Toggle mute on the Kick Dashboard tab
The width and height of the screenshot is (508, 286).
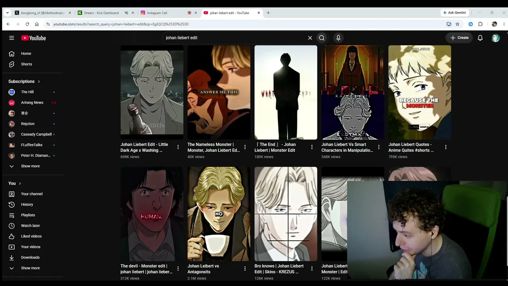click(x=126, y=13)
